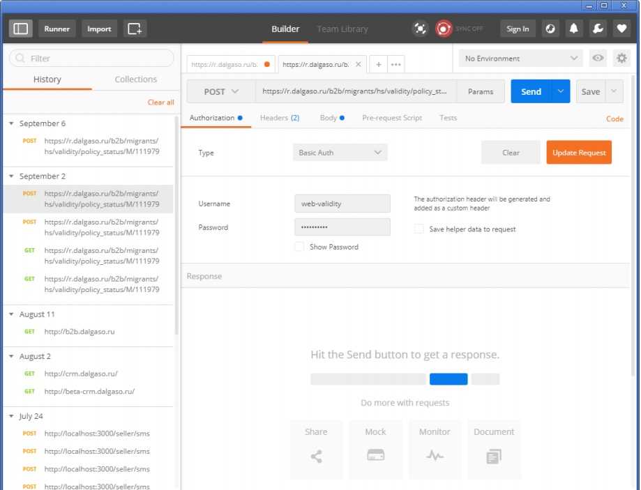Image resolution: width=641 pixels, height=490 pixels.
Task: Open a new window with plus icon
Action: pos(135,29)
